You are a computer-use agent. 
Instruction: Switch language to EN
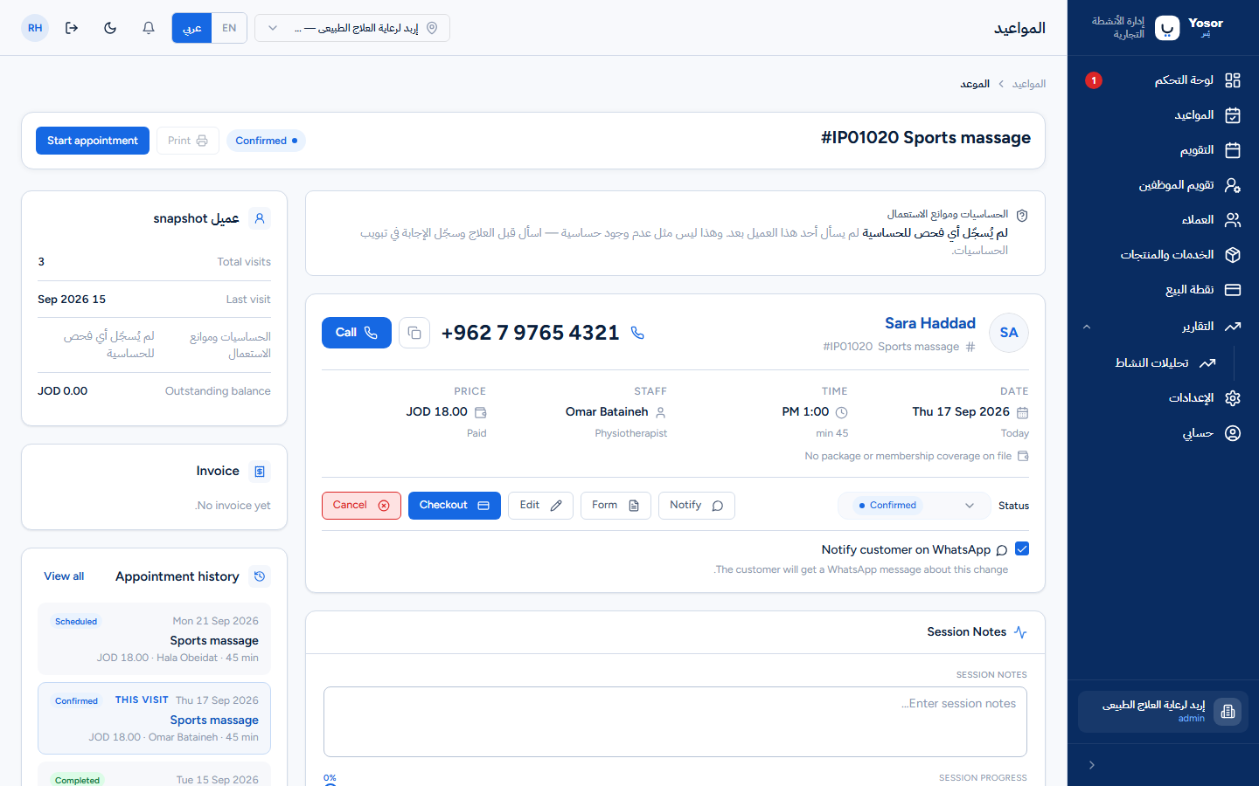click(229, 28)
